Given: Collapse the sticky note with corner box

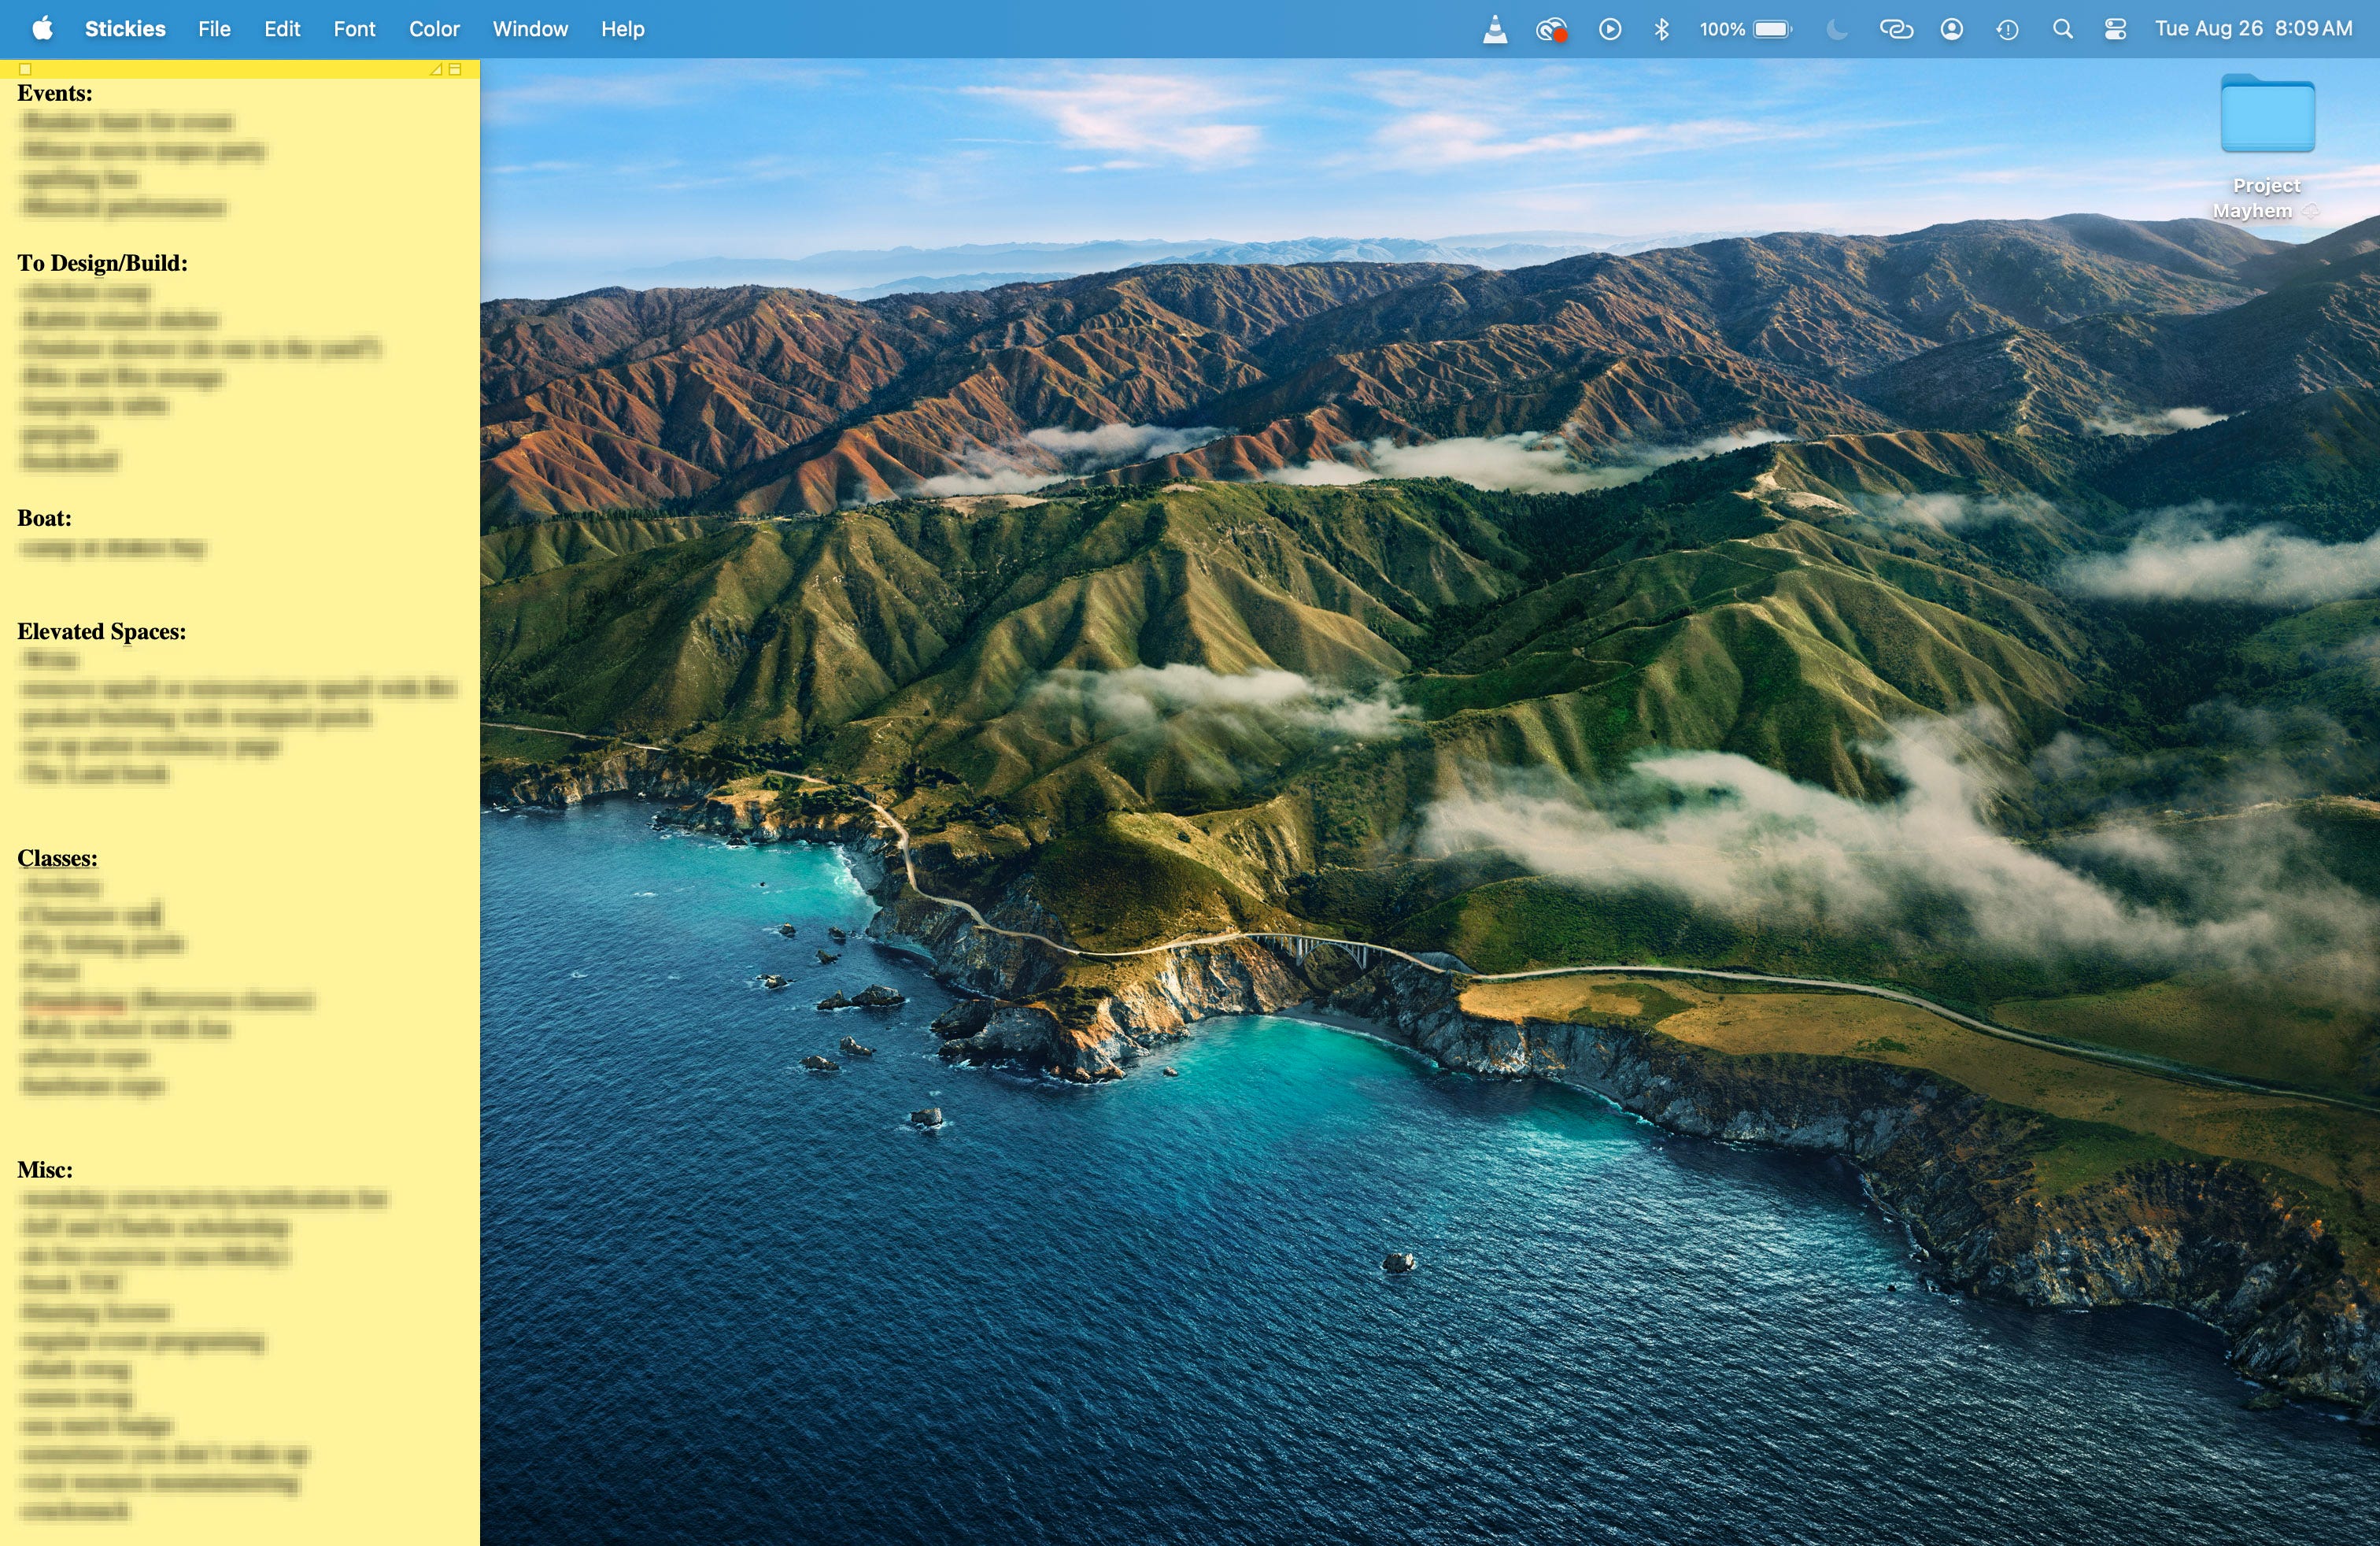Looking at the screenshot, I should click(455, 69).
